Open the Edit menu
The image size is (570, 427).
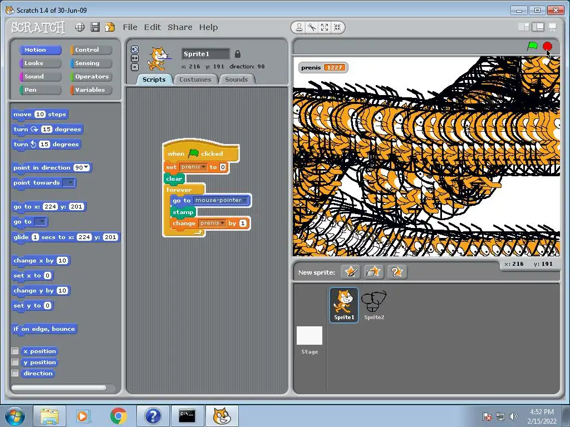pos(153,27)
